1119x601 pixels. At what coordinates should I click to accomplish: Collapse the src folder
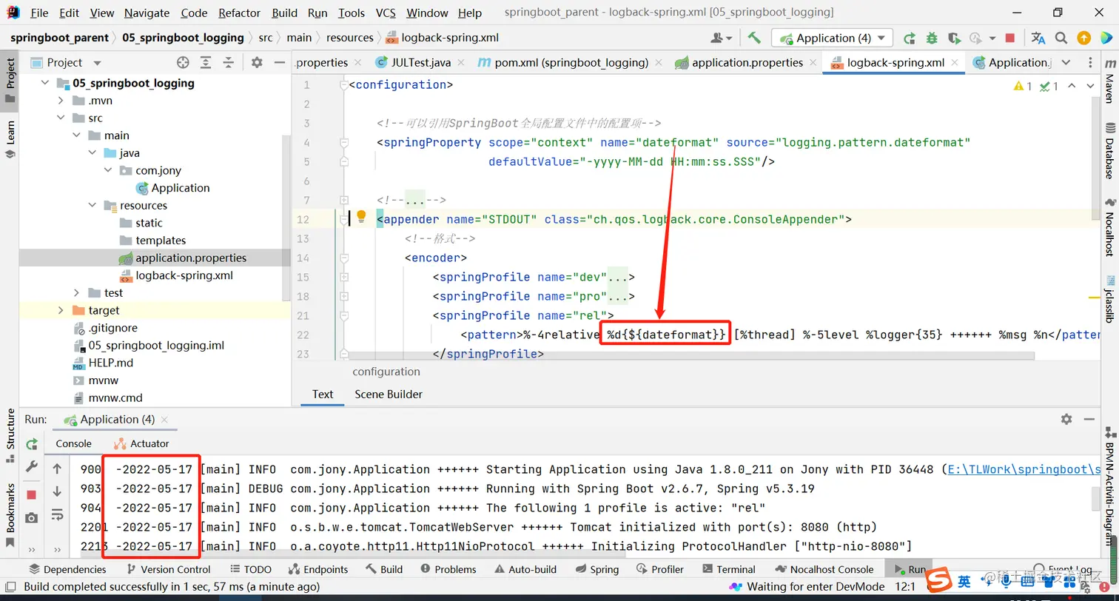click(61, 118)
